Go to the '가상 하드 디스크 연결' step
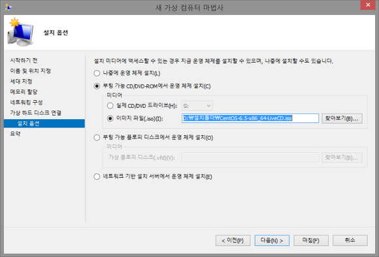 point(35,112)
